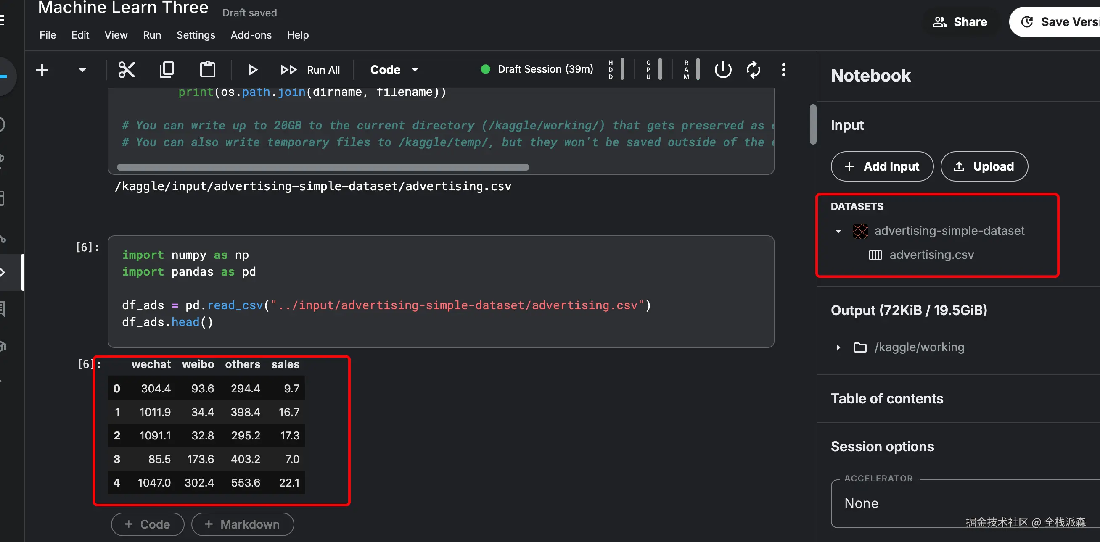The width and height of the screenshot is (1100, 542).
Task: Click Run All in the toolbar
Action: tap(311, 70)
